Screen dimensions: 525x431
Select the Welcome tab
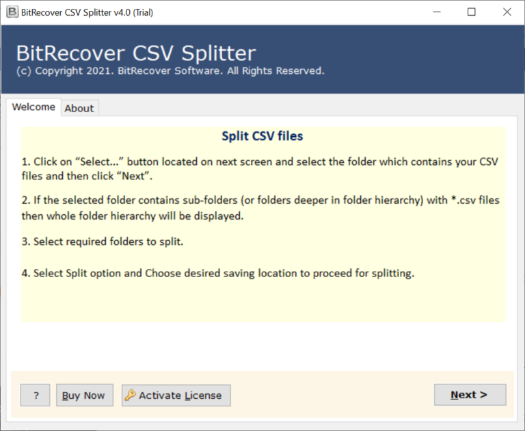click(33, 107)
